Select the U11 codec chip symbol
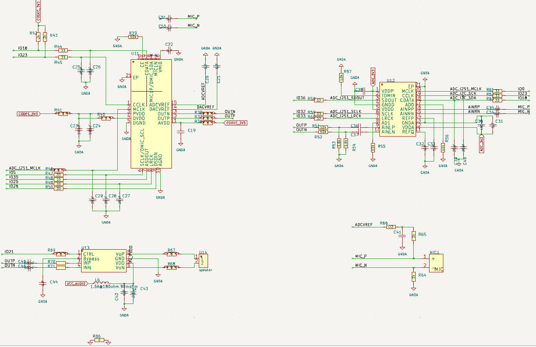536x347 pixels. pos(151,114)
